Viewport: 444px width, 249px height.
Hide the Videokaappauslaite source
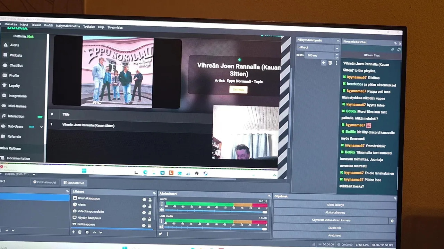[x=144, y=212]
